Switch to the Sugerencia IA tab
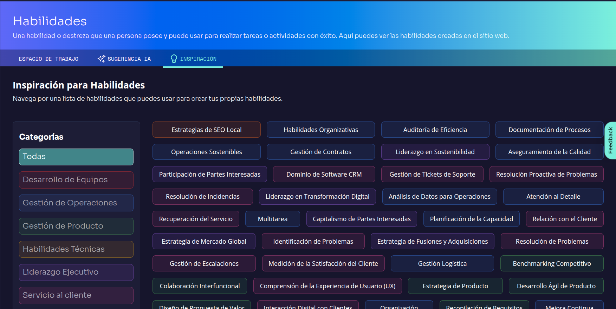The image size is (616, 309). [x=129, y=59]
